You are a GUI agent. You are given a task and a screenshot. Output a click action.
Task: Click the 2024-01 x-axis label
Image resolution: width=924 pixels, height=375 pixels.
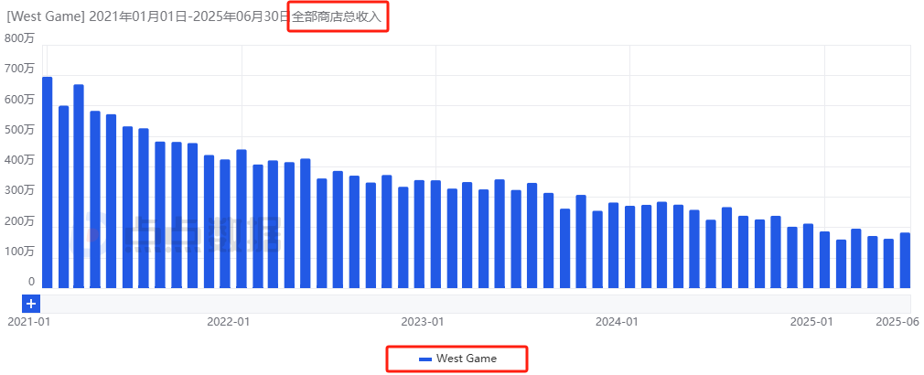[617, 322]
